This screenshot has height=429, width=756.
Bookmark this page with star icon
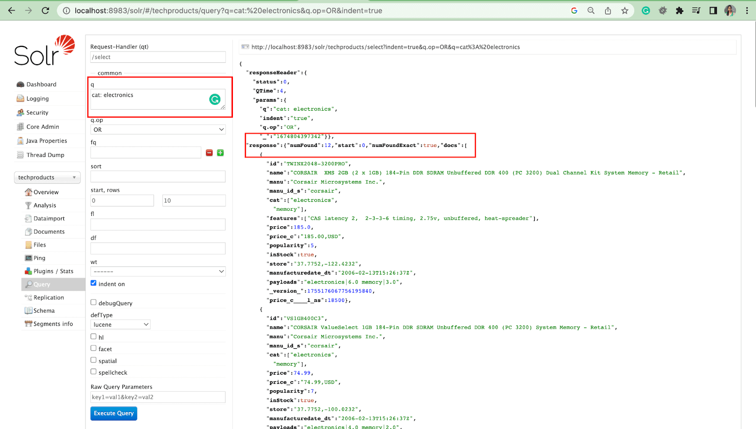625,10
